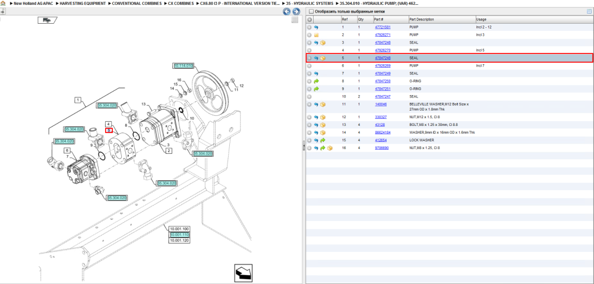Viewport: 594px width, 284px height.
Task: Open part number 47926271 link
Action: click(383, 35)
